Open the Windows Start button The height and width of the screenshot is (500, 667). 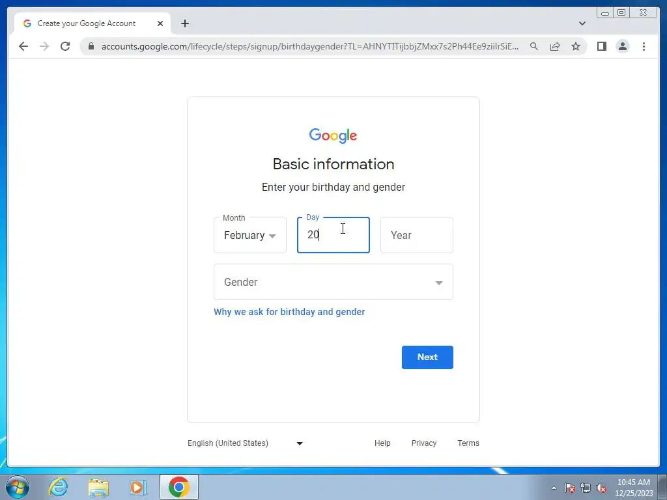[18, 487]
